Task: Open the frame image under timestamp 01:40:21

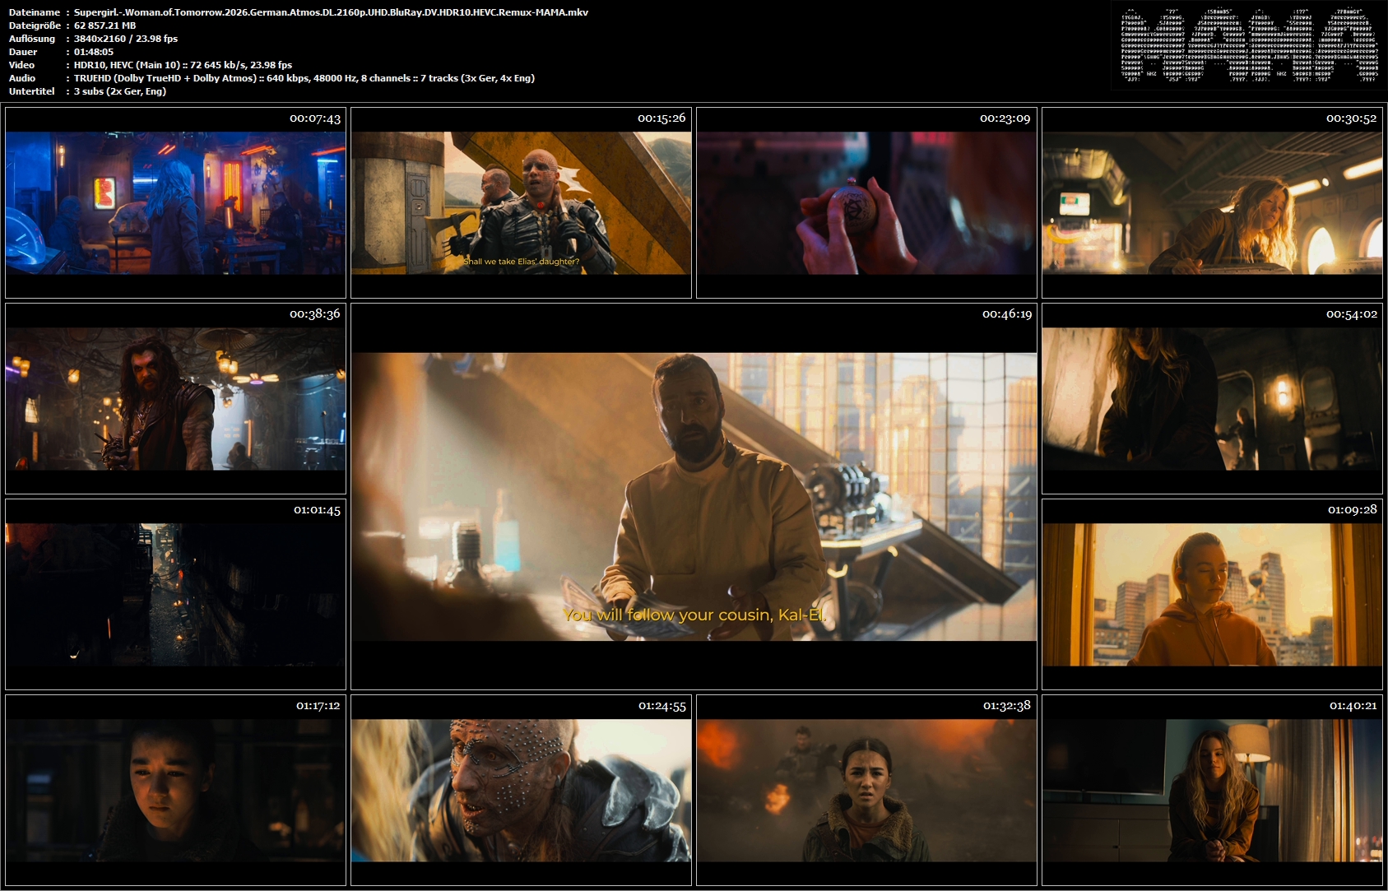Action: (1212, 790)
